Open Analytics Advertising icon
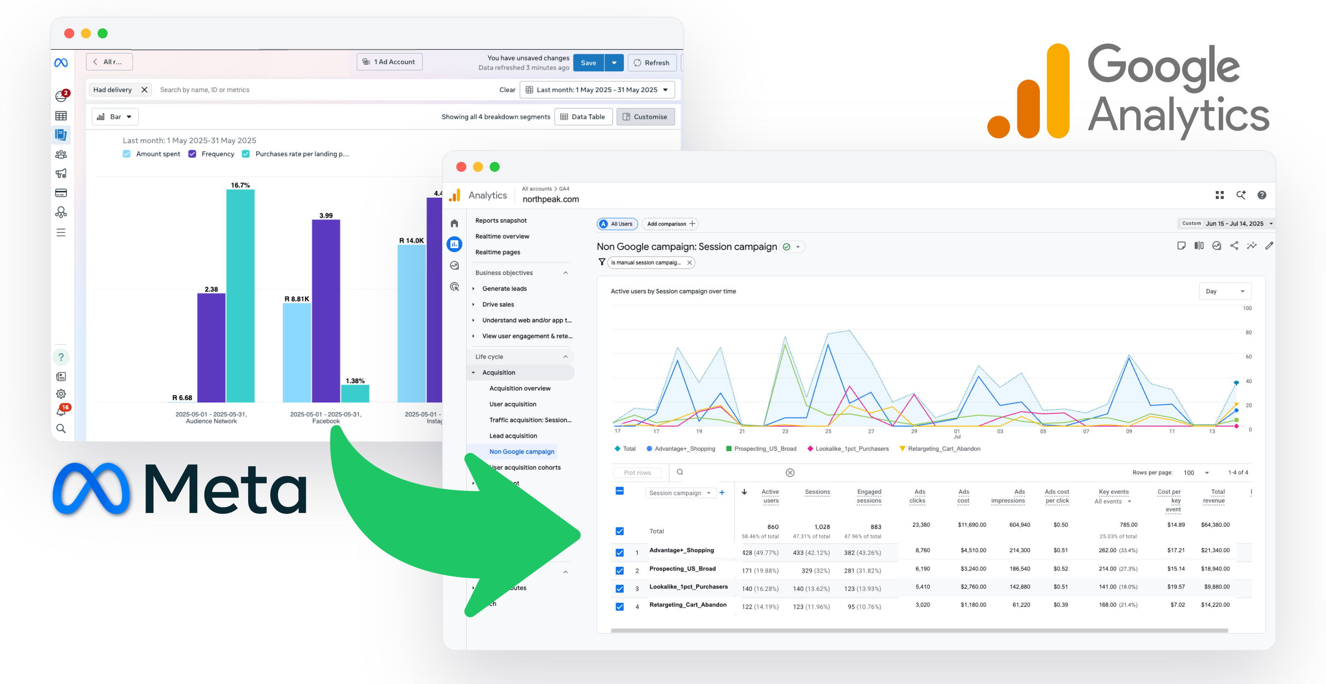The image size is (1326, 684). coord(454,287)
